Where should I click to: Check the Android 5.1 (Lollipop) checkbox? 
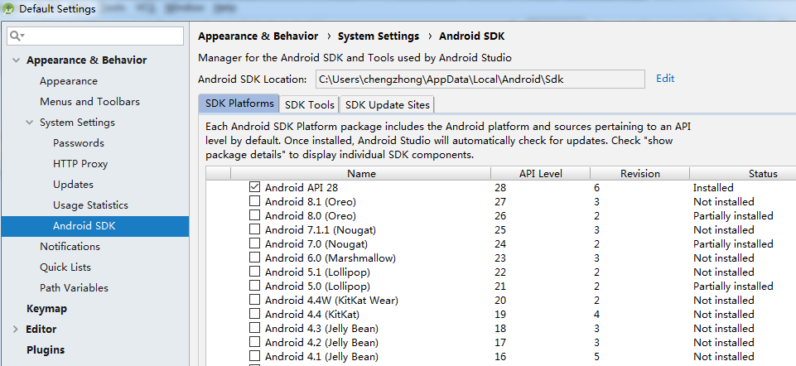[x=255, y=272]
